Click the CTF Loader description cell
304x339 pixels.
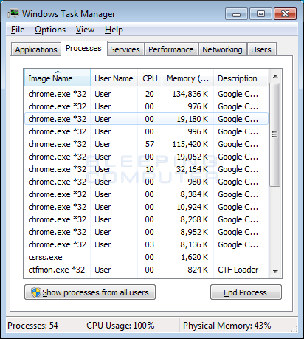[x=238, y=270]
